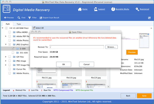Click the Preview eye icon in toolbar
Viewport: 154px width, 104px height.
(x=5, y=18)
